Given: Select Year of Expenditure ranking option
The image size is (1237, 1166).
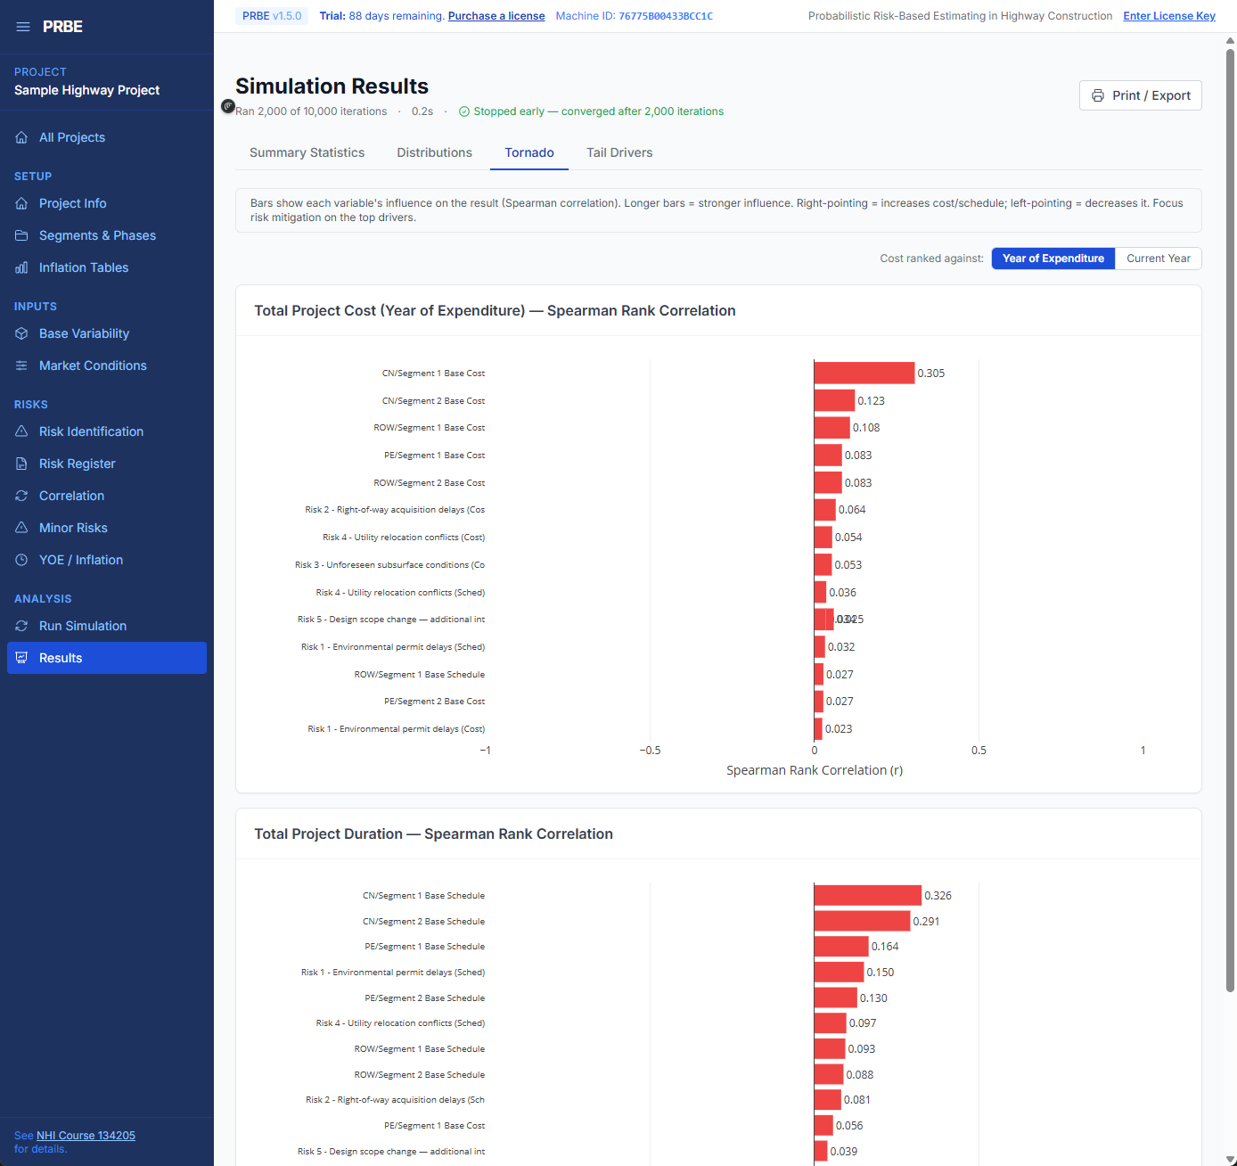Looking at the screenshot, I should click(x=1053, y=259).
